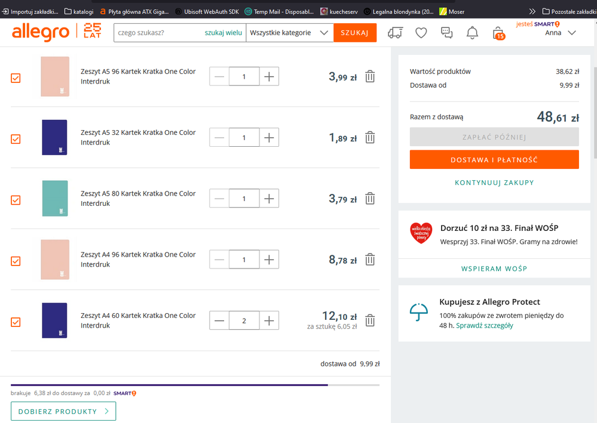Open the kuecheserv bookmark
Image resolution: width=597 pixels, height=423 pixels.
point(339,11)
